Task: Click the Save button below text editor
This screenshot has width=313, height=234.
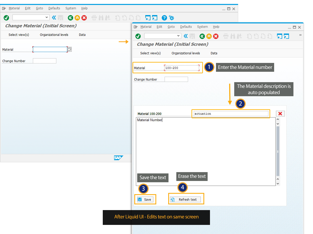Action: [145, 199]
